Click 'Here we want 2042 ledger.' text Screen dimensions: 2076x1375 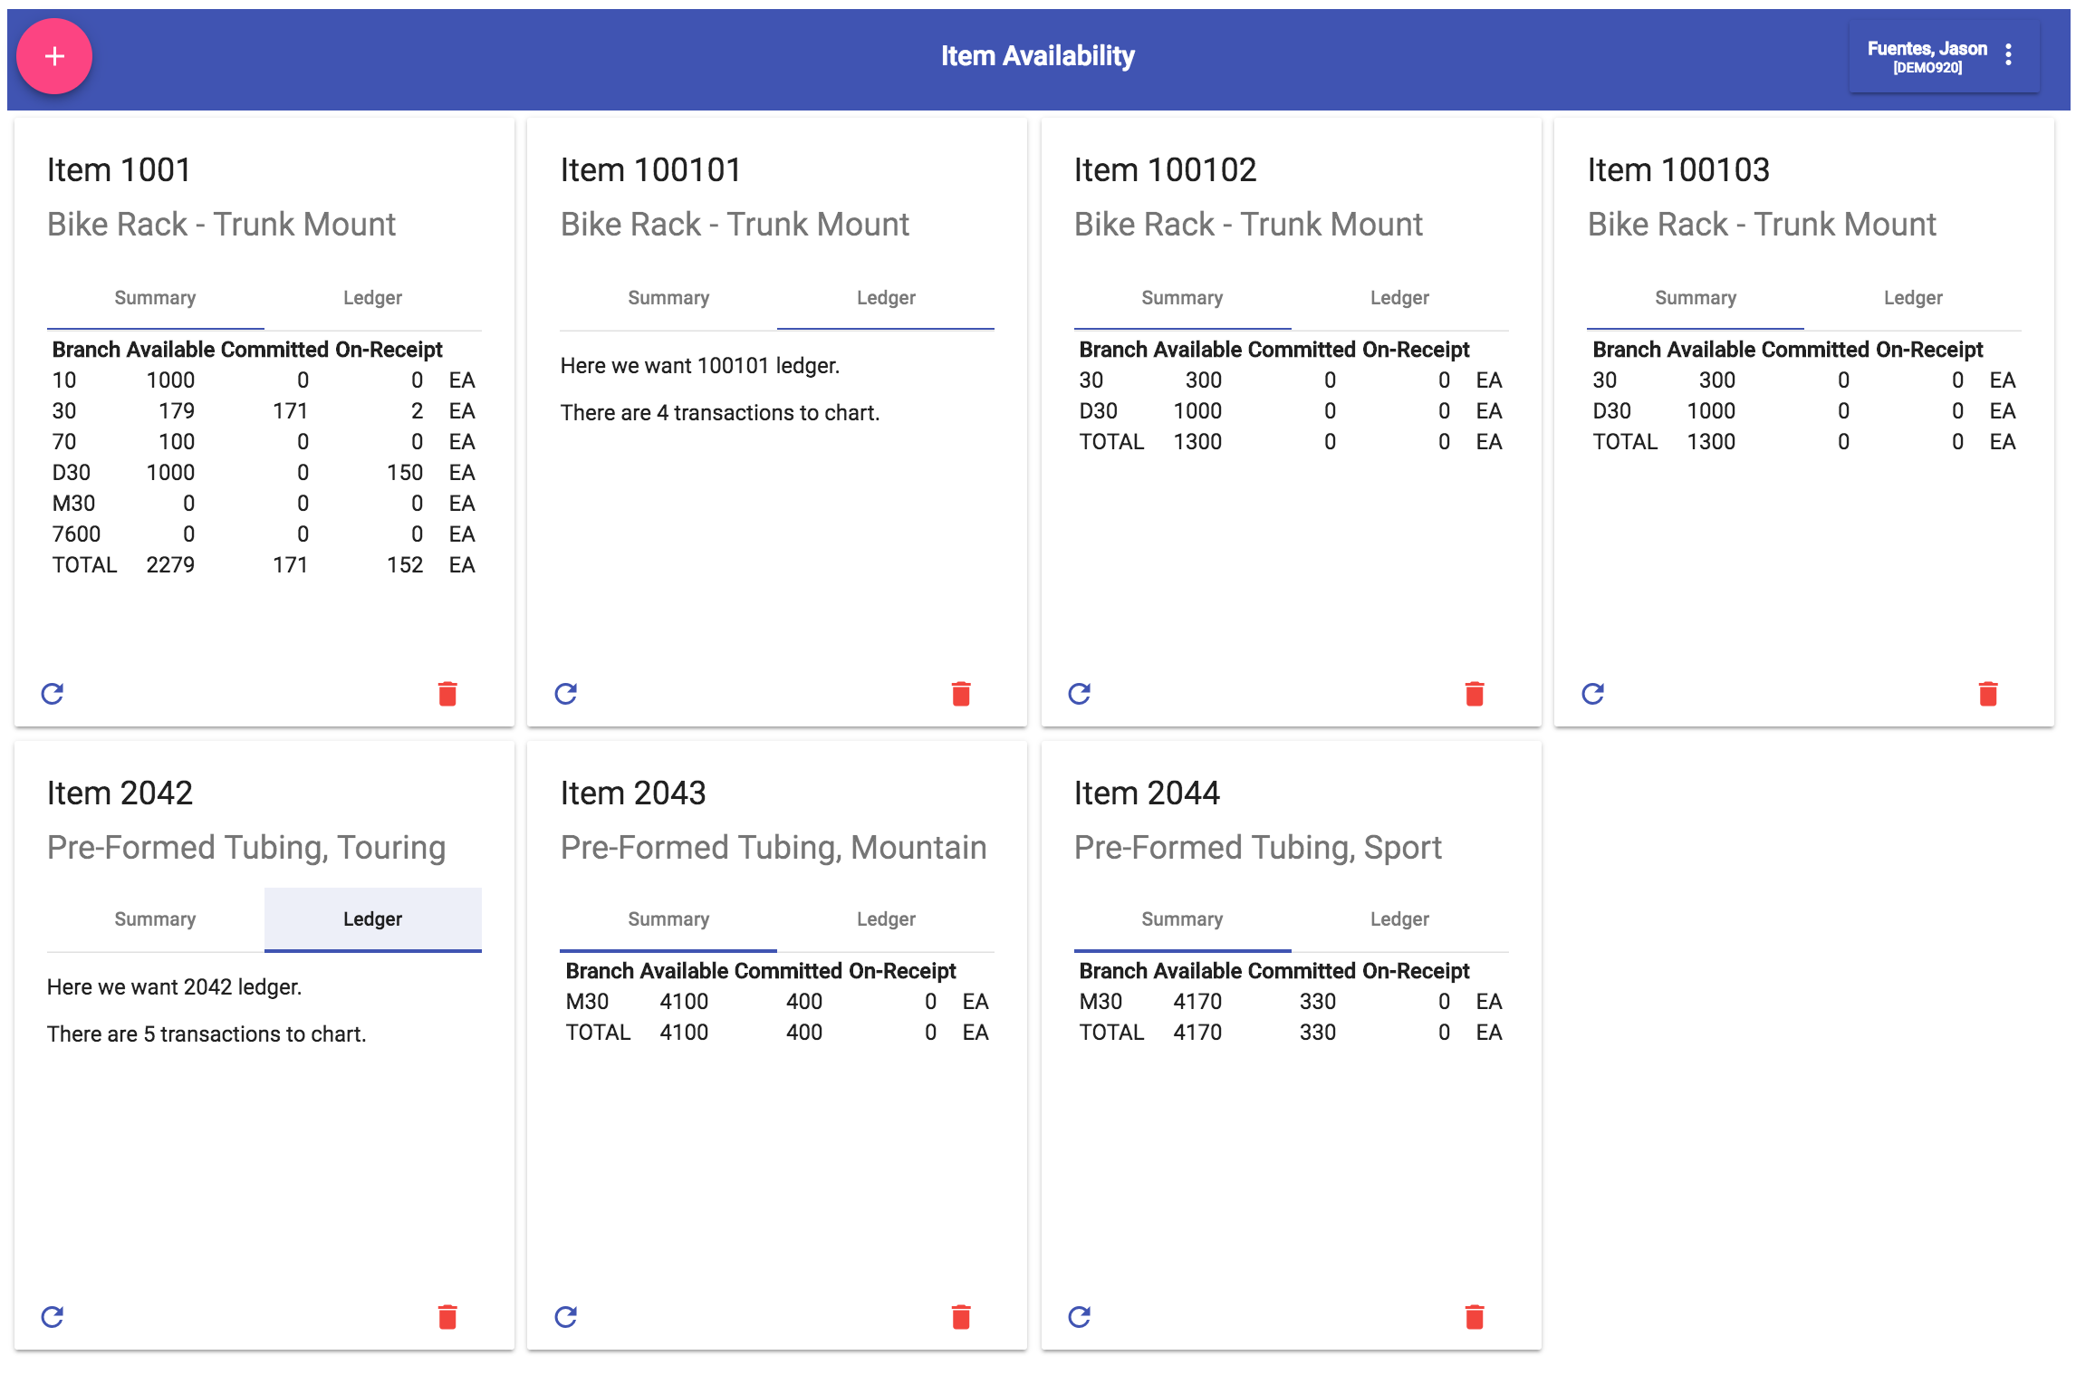tap(175, 987)
